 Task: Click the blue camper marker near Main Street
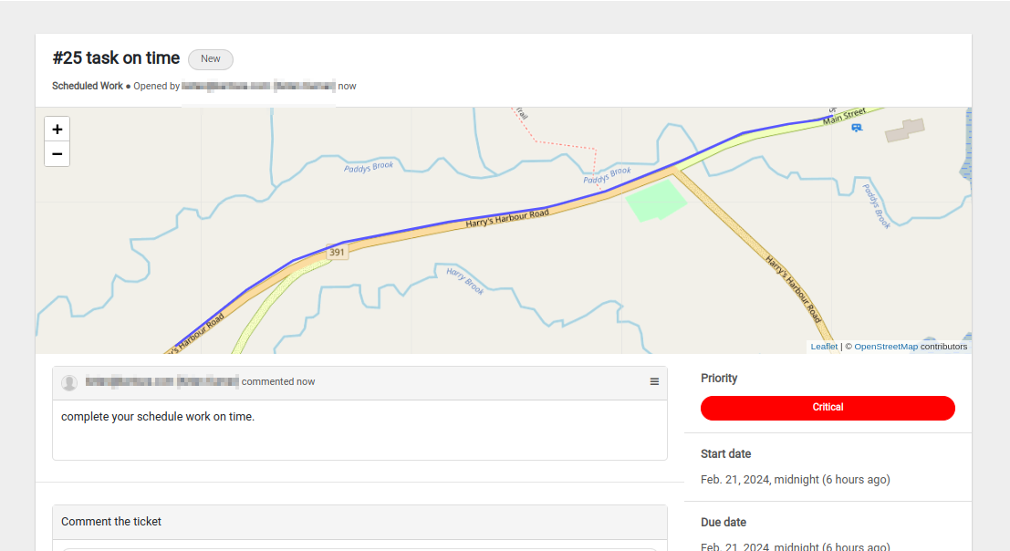click(x=857, y=128)
